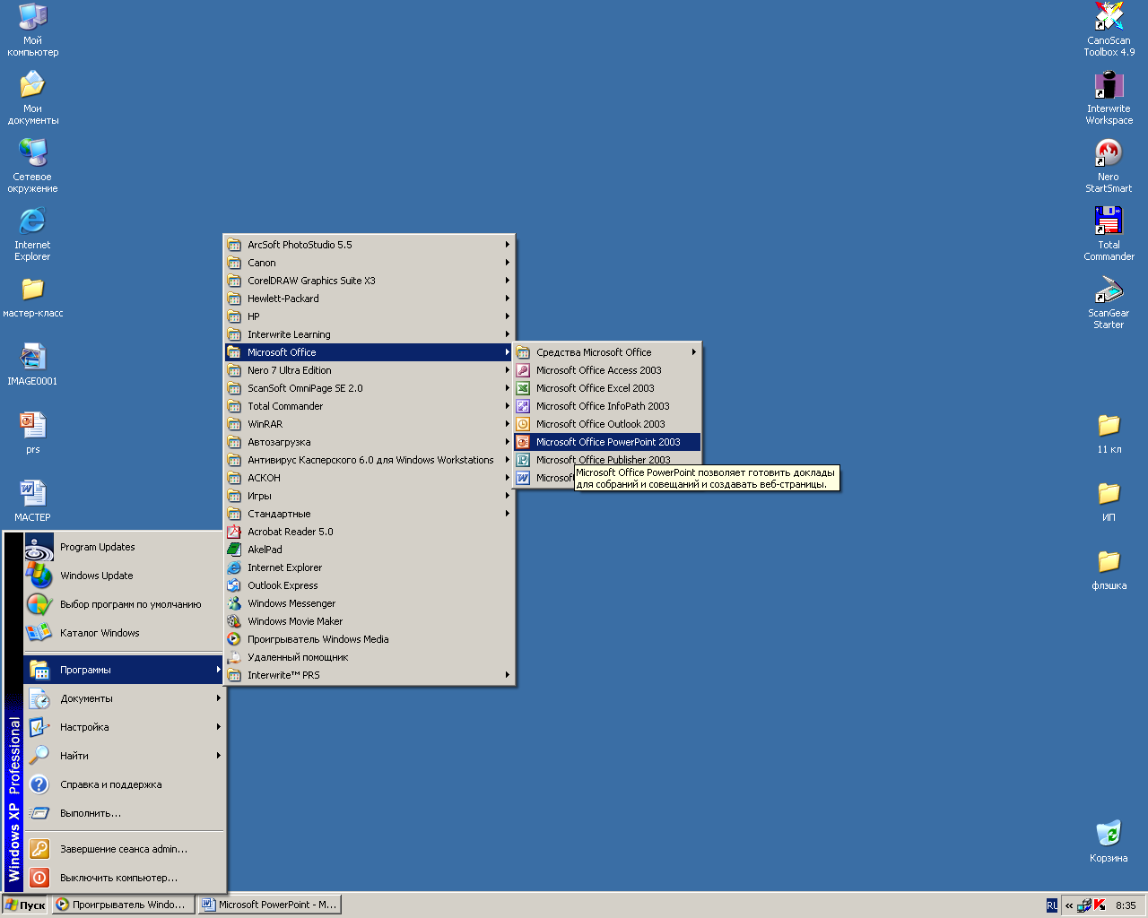Open Справка и поддержка
The height and width of the screenshot is (918, 1148).
[x=124, y=784]
